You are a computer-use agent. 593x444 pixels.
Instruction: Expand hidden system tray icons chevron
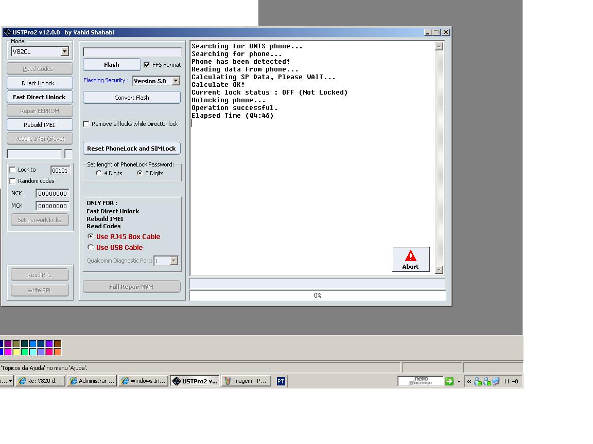point(468,381)
